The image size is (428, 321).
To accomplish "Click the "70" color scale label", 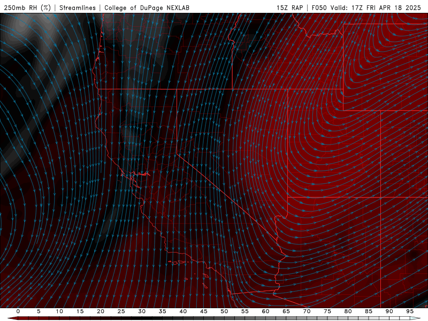I will click(x=307, y=311).
